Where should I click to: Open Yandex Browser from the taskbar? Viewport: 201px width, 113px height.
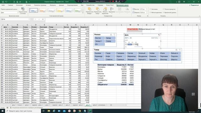click(x=69, y=111)
